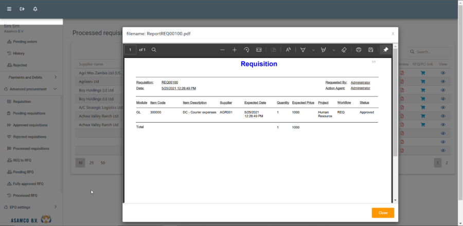Viewport: 463px width, 226px height.
Task: Click the PDF viewer search magnifier icon
Action: [154, 50]
